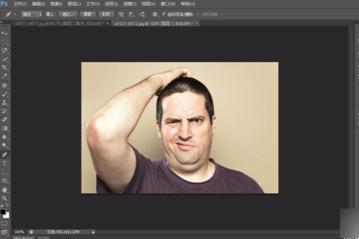Select the Pen tool in the toolbox
This screenshot has height=239, width=359.
[x=4, y=155]
